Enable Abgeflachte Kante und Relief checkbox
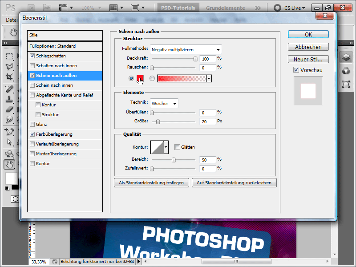This screenshot has height=267, width=356. click(32, 95)
